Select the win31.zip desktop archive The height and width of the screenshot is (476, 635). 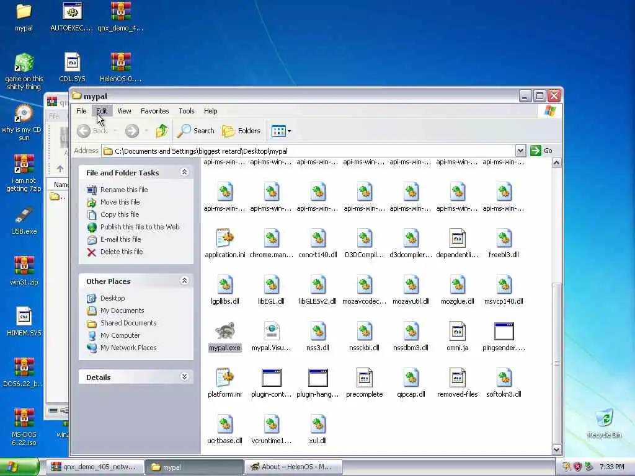(24, 265)
